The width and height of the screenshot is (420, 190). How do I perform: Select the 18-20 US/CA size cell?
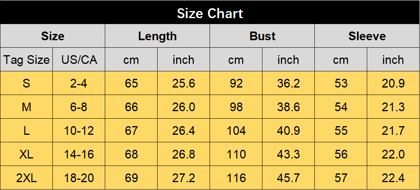(x=79, y=178)
